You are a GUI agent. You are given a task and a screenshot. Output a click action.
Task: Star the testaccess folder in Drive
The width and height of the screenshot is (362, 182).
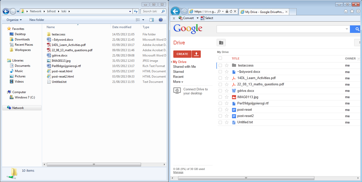pos(226,65)
